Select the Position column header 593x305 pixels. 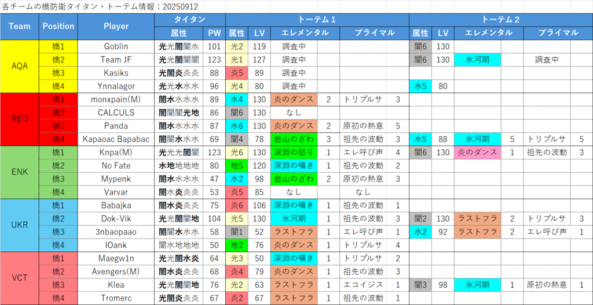click(x=58, y=26)
